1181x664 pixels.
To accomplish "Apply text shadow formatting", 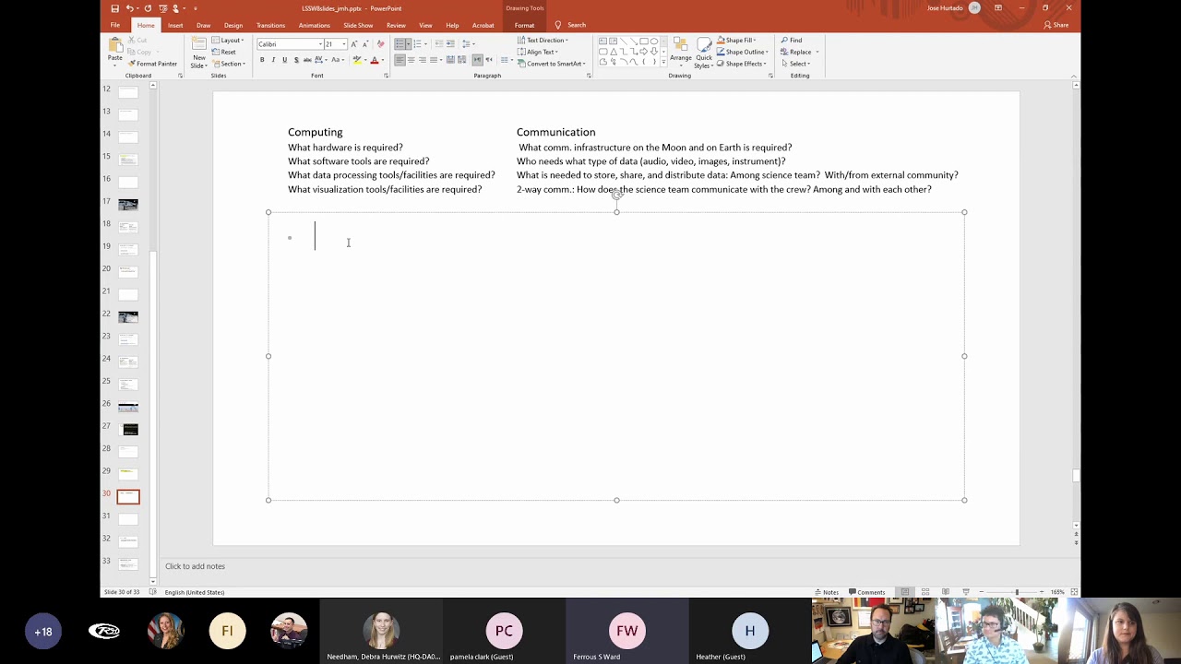I will pos(295,60).
